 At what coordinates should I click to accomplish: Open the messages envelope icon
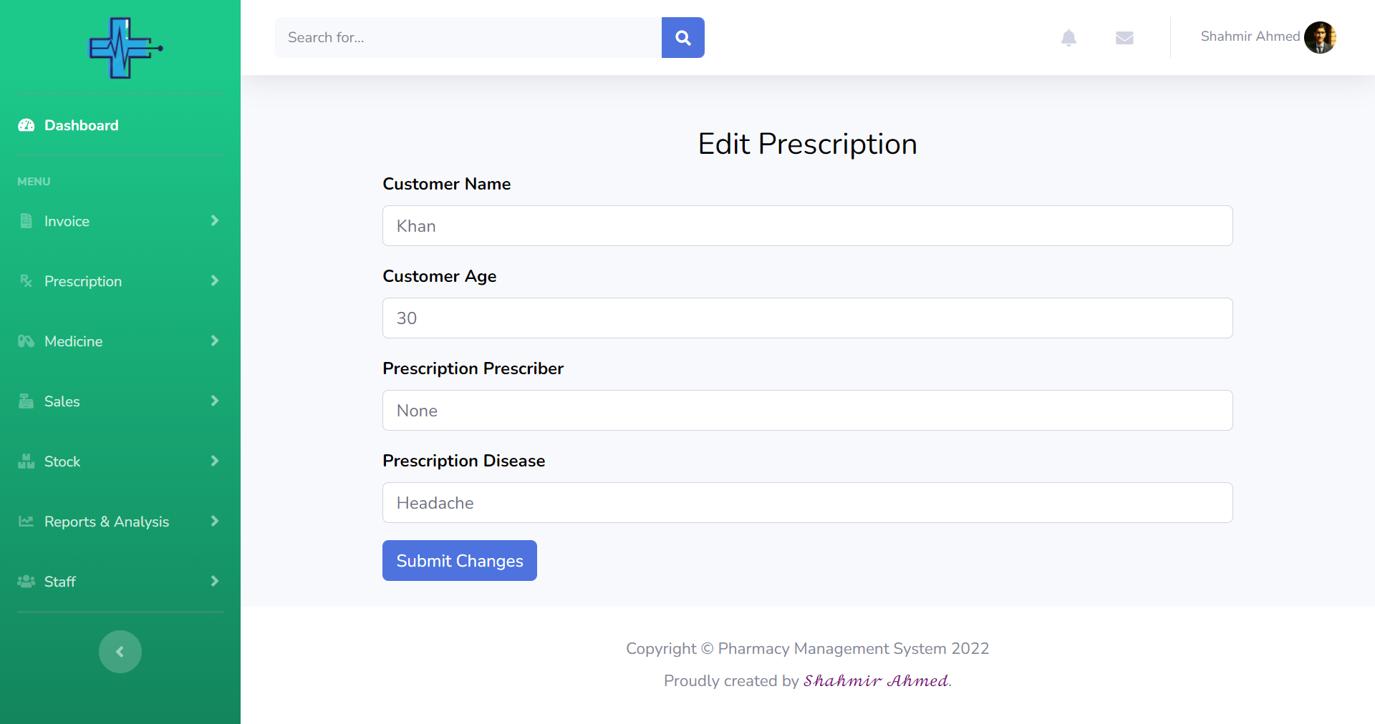[x=1124, y=38]
